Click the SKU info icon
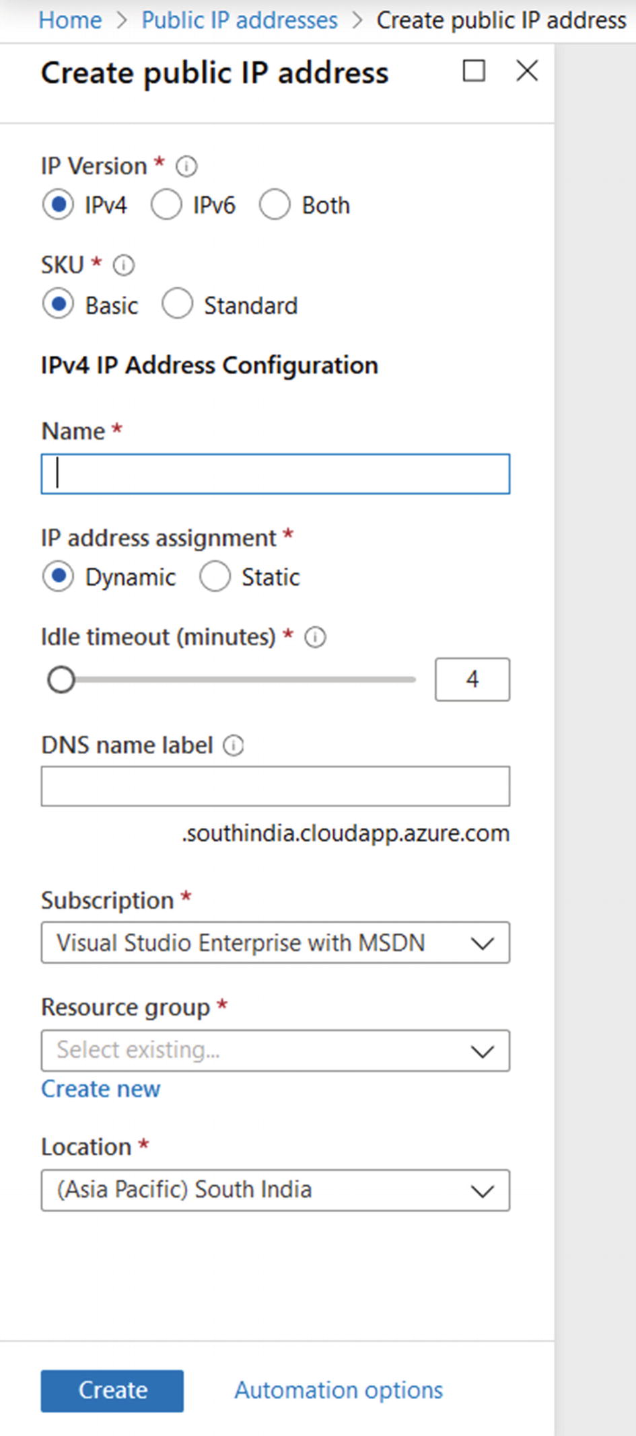636x1436 pixels. click(x=123, y=266)
